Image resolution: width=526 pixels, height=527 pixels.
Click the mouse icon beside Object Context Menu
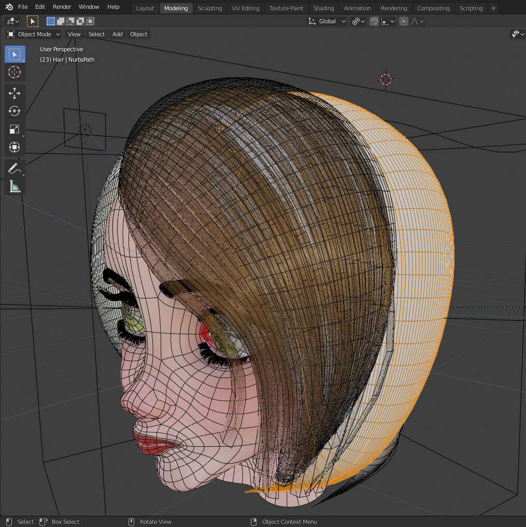click(254, 522)
